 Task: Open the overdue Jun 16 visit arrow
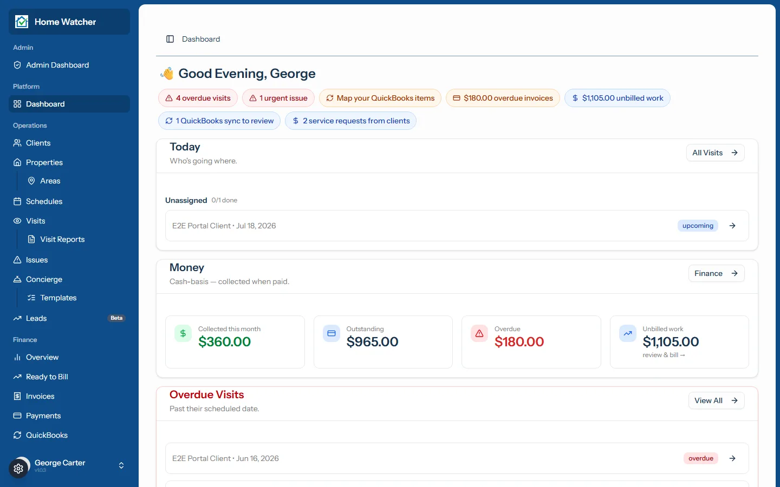click(732, 458)
